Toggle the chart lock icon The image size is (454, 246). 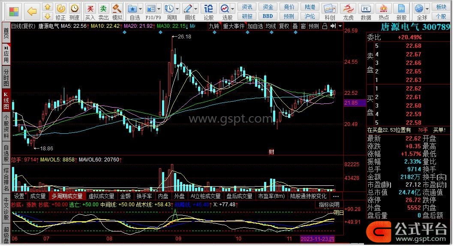(x=325, y=26)
